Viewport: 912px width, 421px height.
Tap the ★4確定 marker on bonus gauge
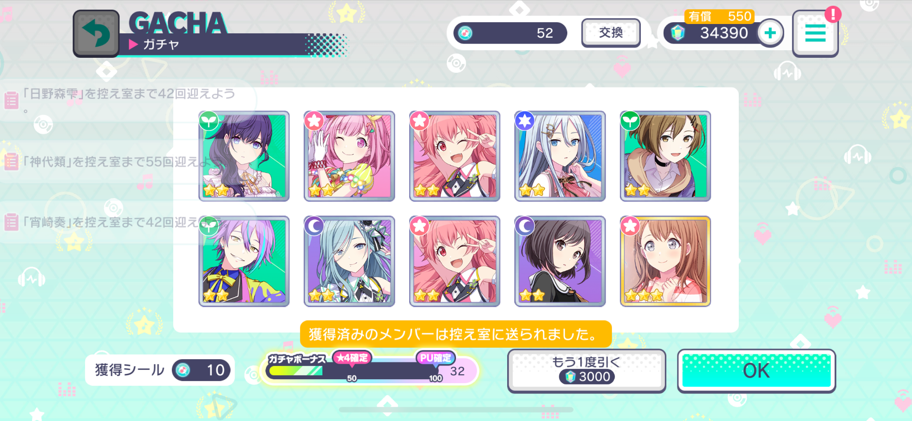(x=352, y=358)
